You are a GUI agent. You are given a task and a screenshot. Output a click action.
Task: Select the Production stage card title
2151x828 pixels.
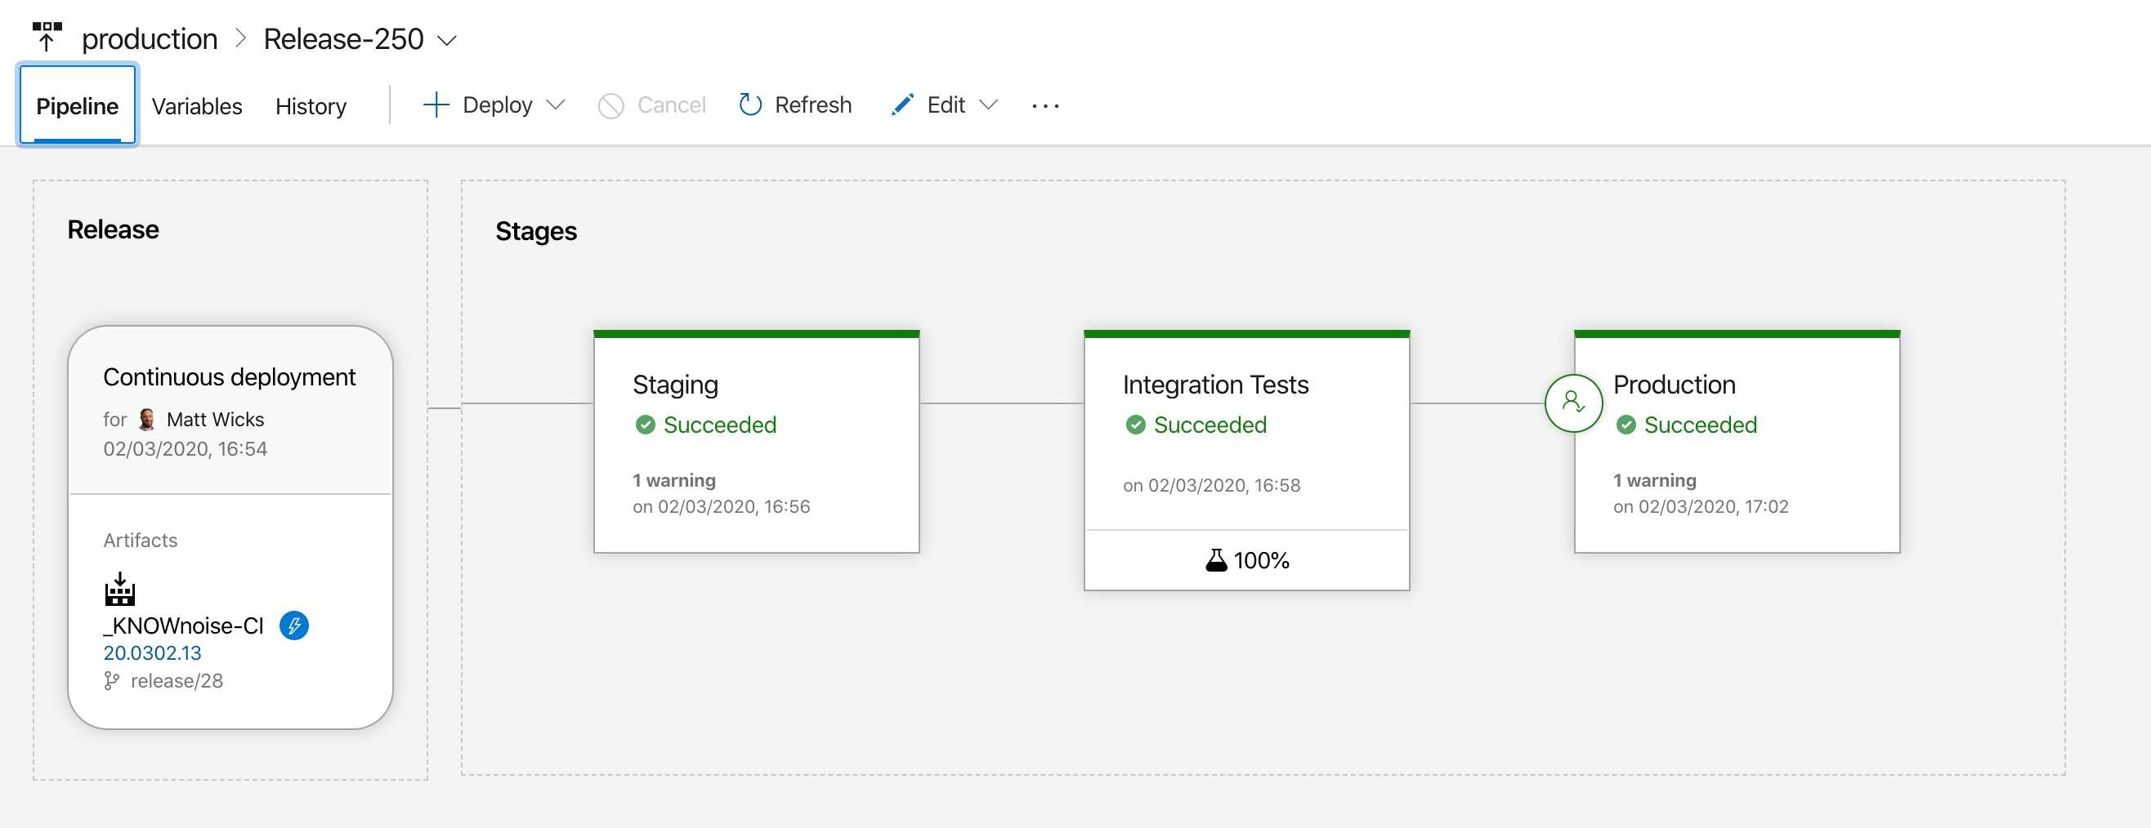[x=1674, y=384]
